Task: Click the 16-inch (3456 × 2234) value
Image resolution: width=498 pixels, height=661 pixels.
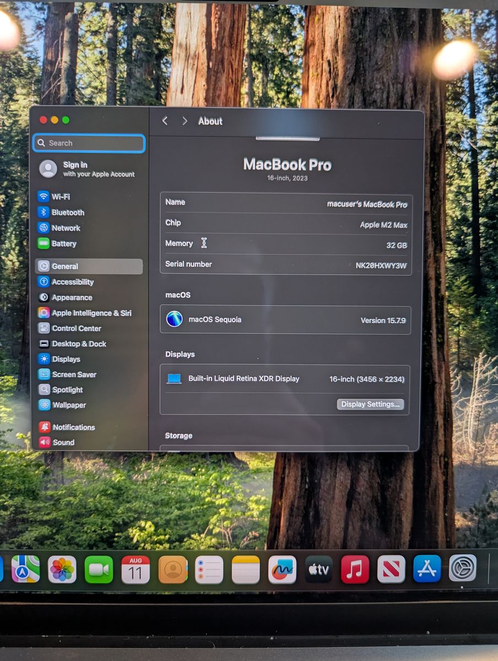Action: pyautogui.click(x=367, y=379)
